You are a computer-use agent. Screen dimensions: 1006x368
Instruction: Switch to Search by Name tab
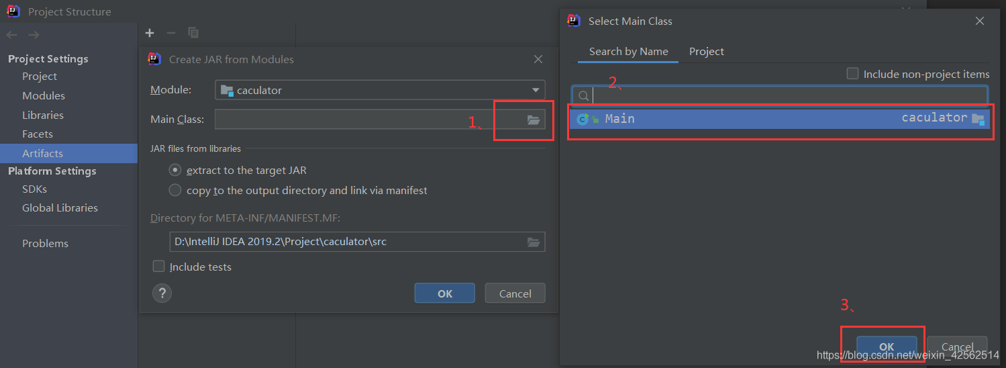click(628, 52)
